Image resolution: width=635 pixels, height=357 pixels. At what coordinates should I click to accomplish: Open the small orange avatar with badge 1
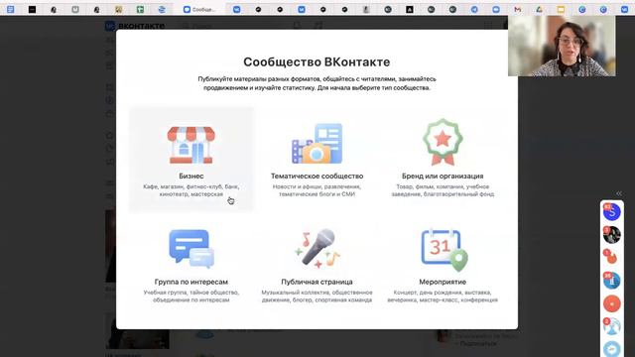[x=611, y=258]
